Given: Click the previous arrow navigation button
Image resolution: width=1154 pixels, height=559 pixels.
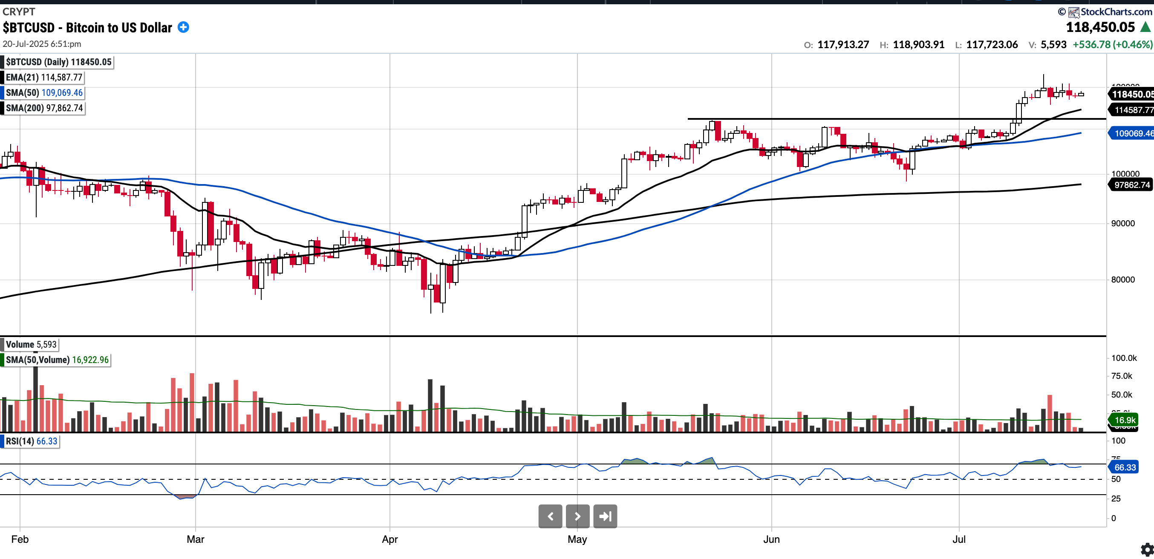Looking at the screenshot, I should click(550, 516).
